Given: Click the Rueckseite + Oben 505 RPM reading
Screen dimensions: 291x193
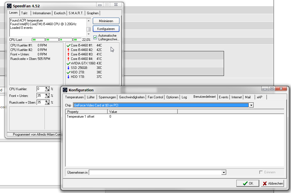Looking at the screenshot, I should point(44,59).
